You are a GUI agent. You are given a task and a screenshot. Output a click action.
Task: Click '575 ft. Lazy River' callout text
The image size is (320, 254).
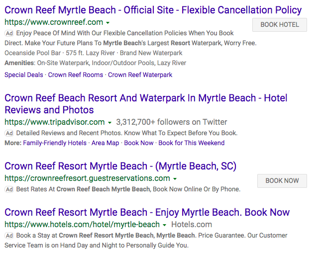click(90, 53)
